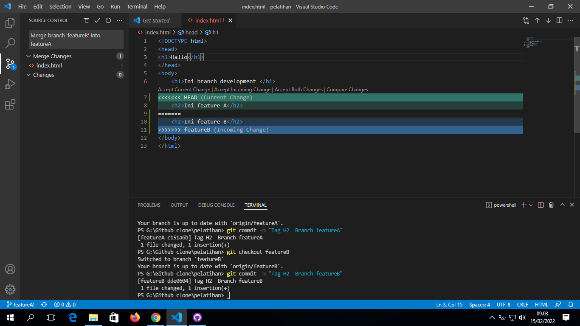Open the Search view
Screen dimensions: 580x326
pos(10,42)
